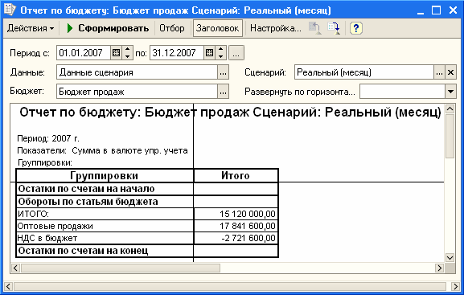Open selection for the Бюджет field
Viewport: 464px width, 295px height.
pos(223,92)
